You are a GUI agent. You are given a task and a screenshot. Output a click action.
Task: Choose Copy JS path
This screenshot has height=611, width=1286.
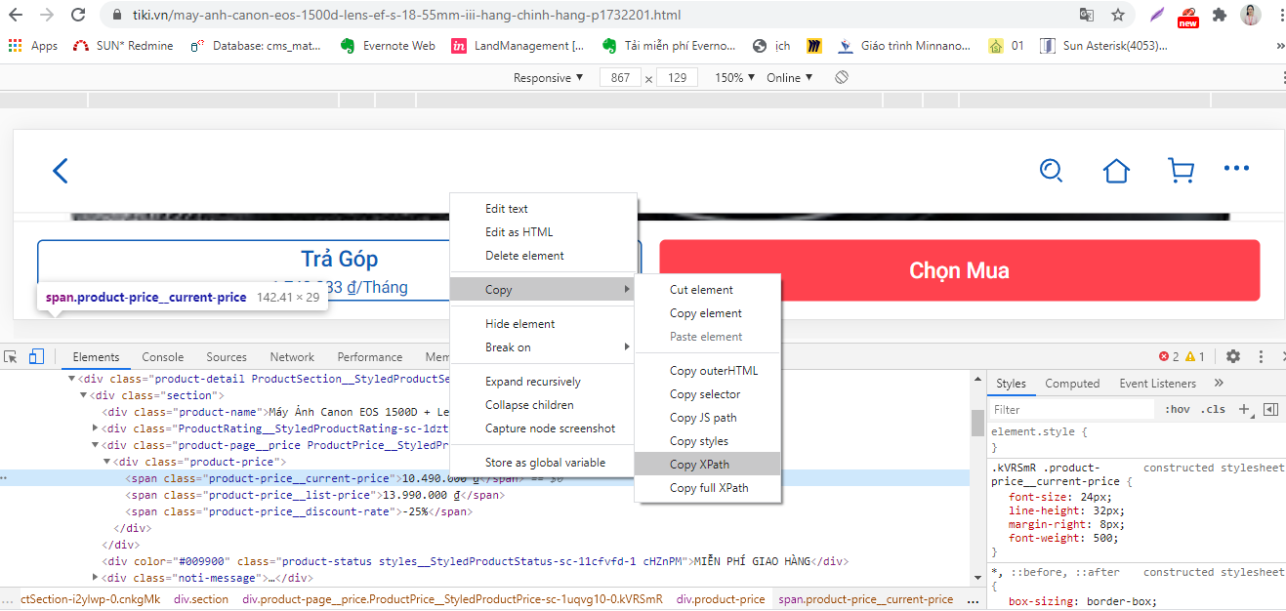tap(708, 418)
